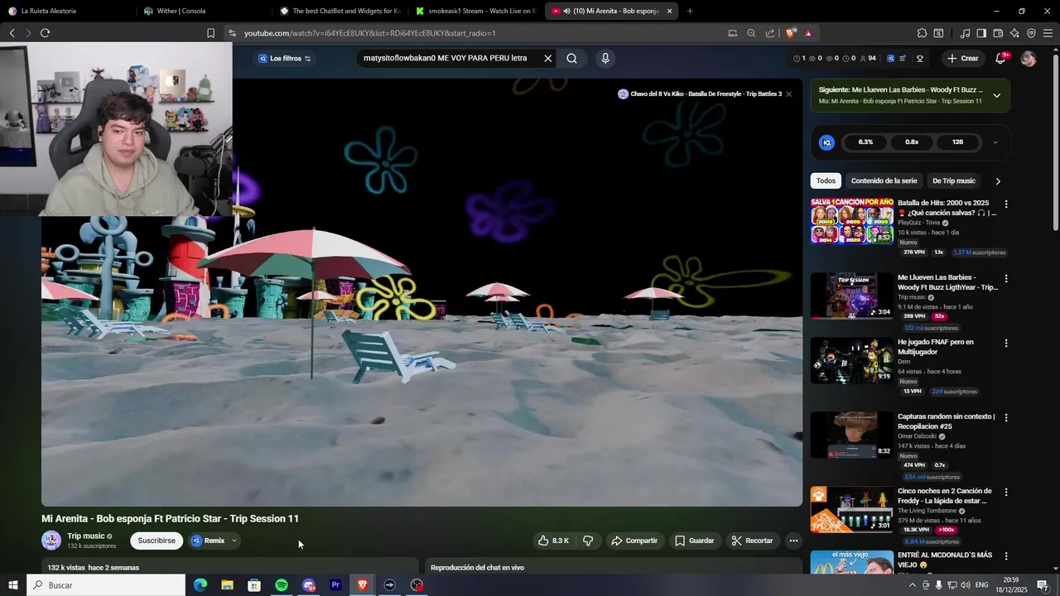The image size is (1060, 596).
Task: Click the address bar URL
Action: tap(370, 33)
